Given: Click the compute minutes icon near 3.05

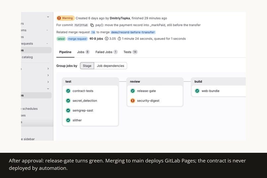Looking at the screenshot, I should click(x=107, y=39).
